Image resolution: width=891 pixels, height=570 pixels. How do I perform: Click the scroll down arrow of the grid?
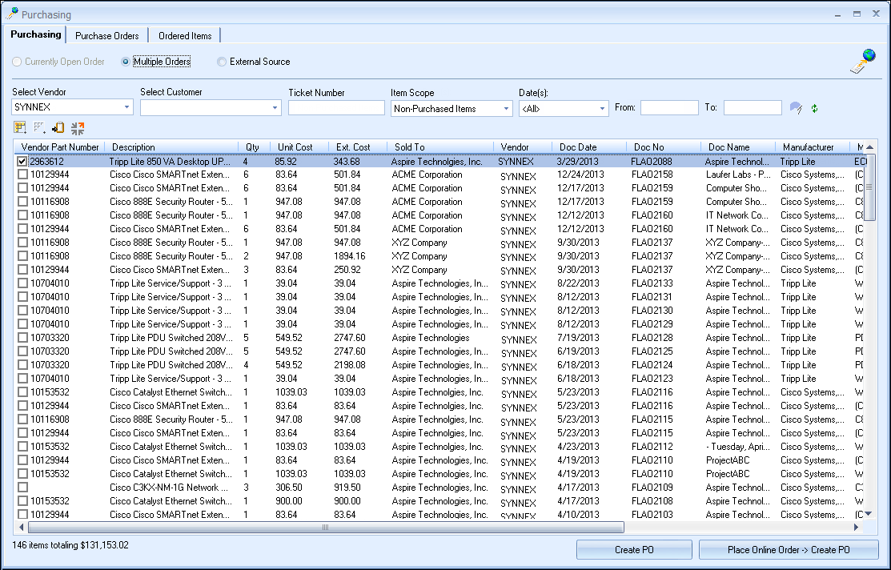tap(869, 514)
